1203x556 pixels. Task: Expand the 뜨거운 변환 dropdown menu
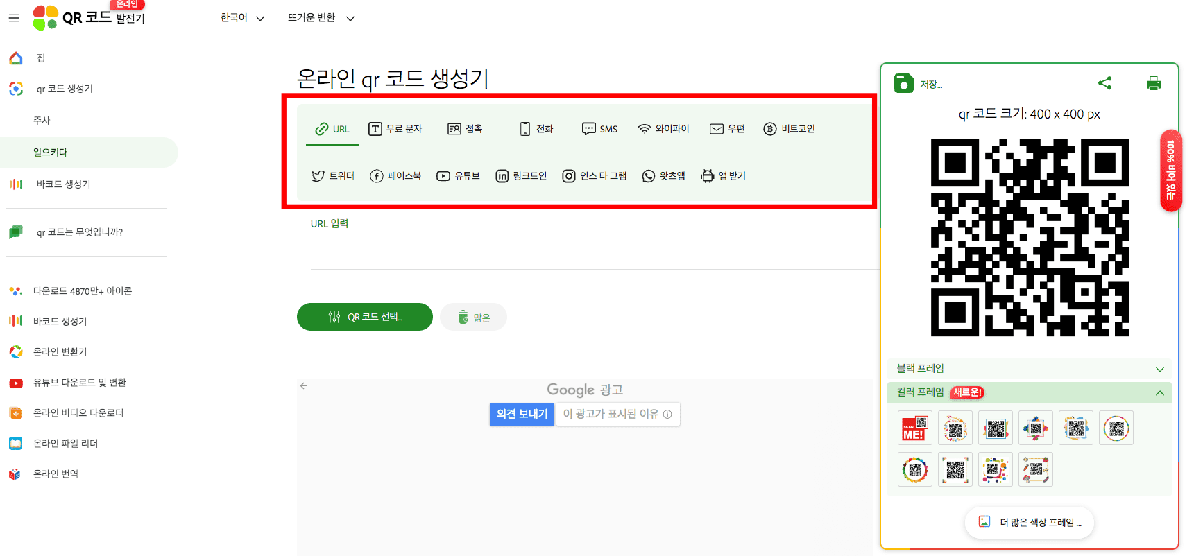point(321,18)
